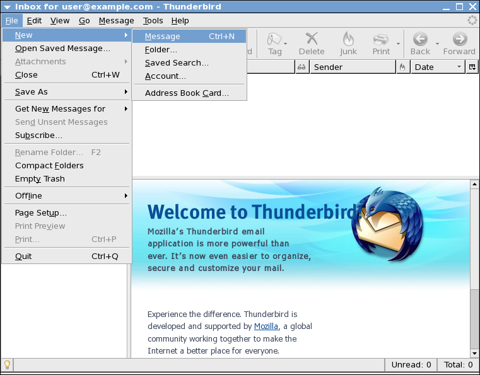Click preview pane scrollbar up arrow
Image resolution: width=480 pixels, height=375 pixels.
click(x=474, y=184)
